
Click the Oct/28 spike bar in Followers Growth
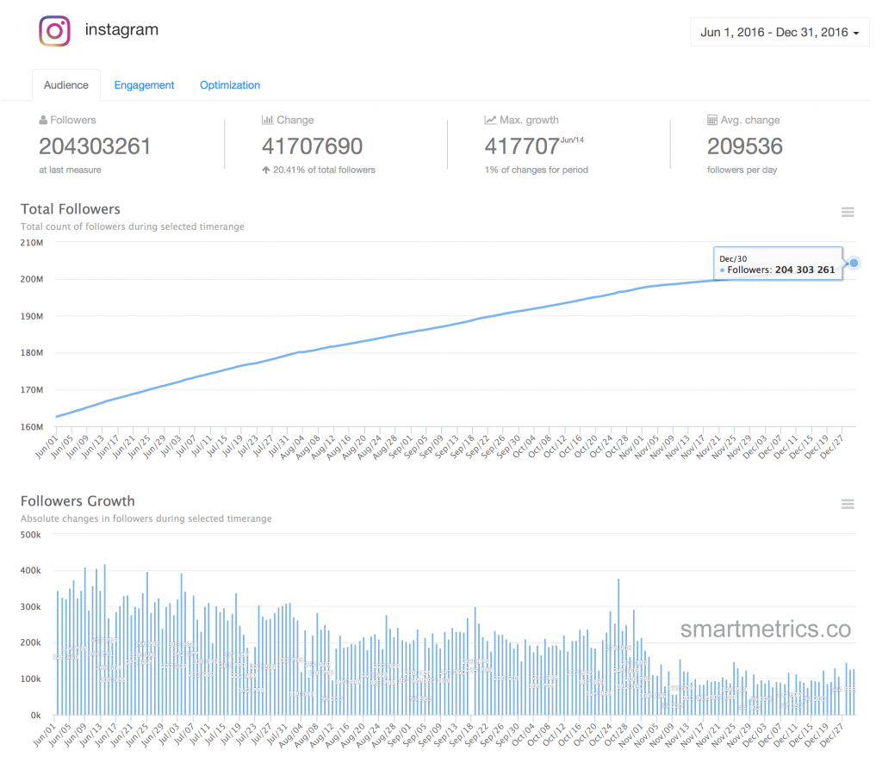(618, 647)
